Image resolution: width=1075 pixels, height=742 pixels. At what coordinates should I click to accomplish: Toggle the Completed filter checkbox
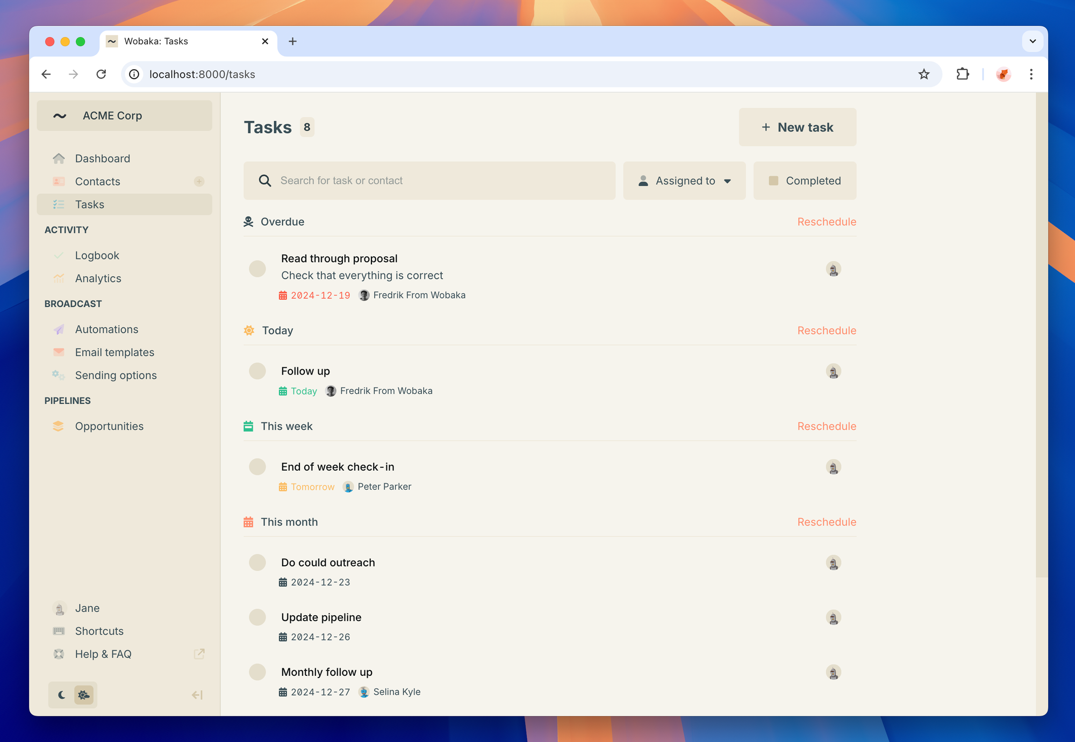click(x=773, y=181)
